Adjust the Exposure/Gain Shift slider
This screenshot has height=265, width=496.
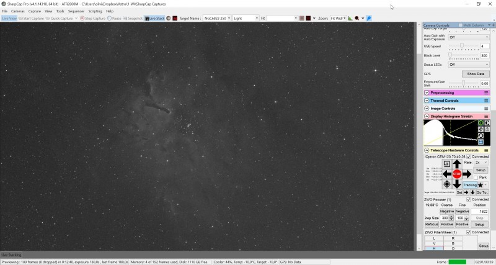(x=463, y=83)
